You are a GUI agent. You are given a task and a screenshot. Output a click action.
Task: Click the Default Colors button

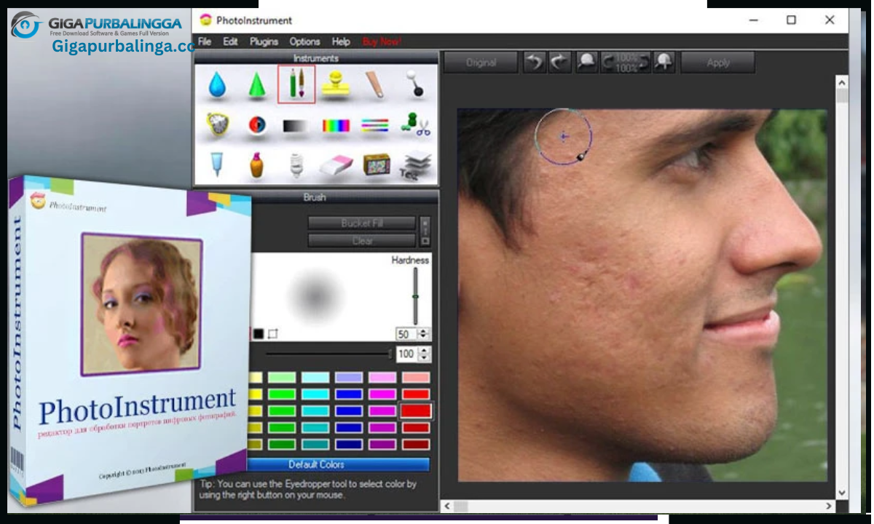click(317, 464)
